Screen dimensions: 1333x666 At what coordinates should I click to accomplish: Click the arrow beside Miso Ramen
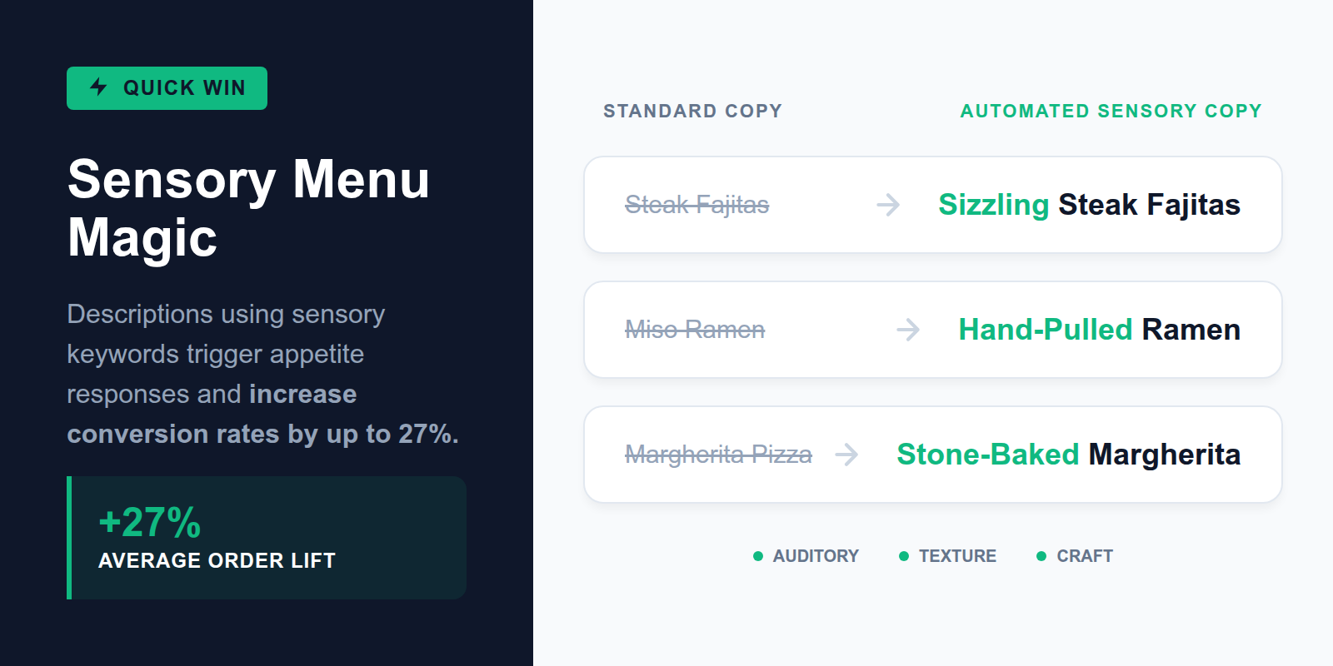coord(908,330)
